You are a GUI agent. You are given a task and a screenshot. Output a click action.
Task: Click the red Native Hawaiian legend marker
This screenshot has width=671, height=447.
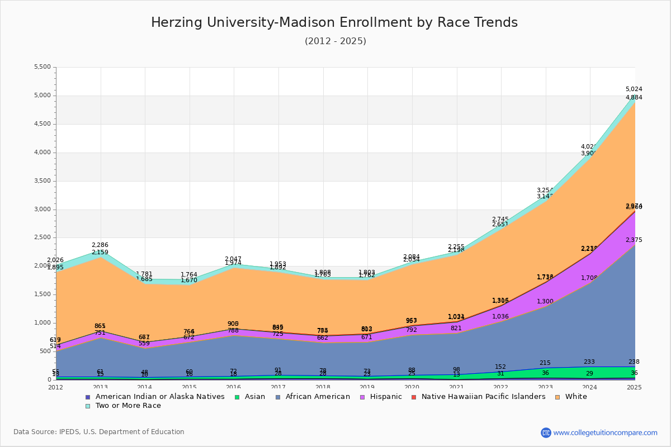(413, 397)
